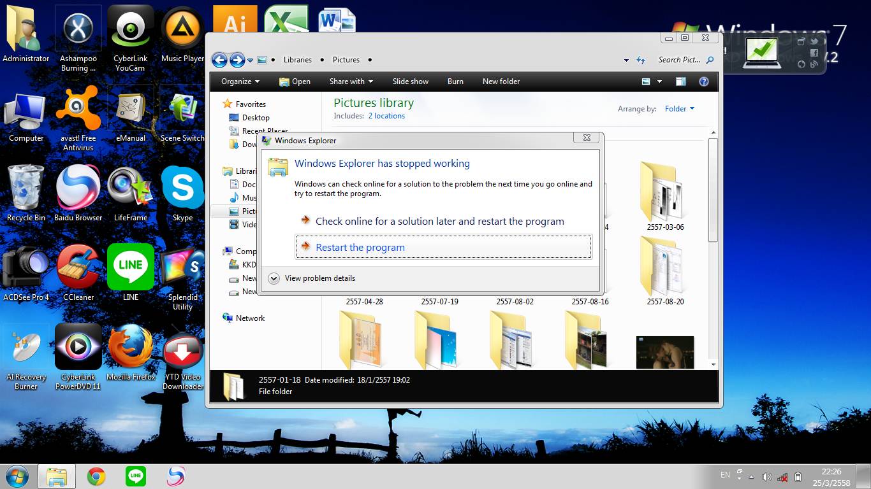This screenshot has height=489, width=871.
Task: Click EN language indicator in taskbar
Action: tap(725, 475)
